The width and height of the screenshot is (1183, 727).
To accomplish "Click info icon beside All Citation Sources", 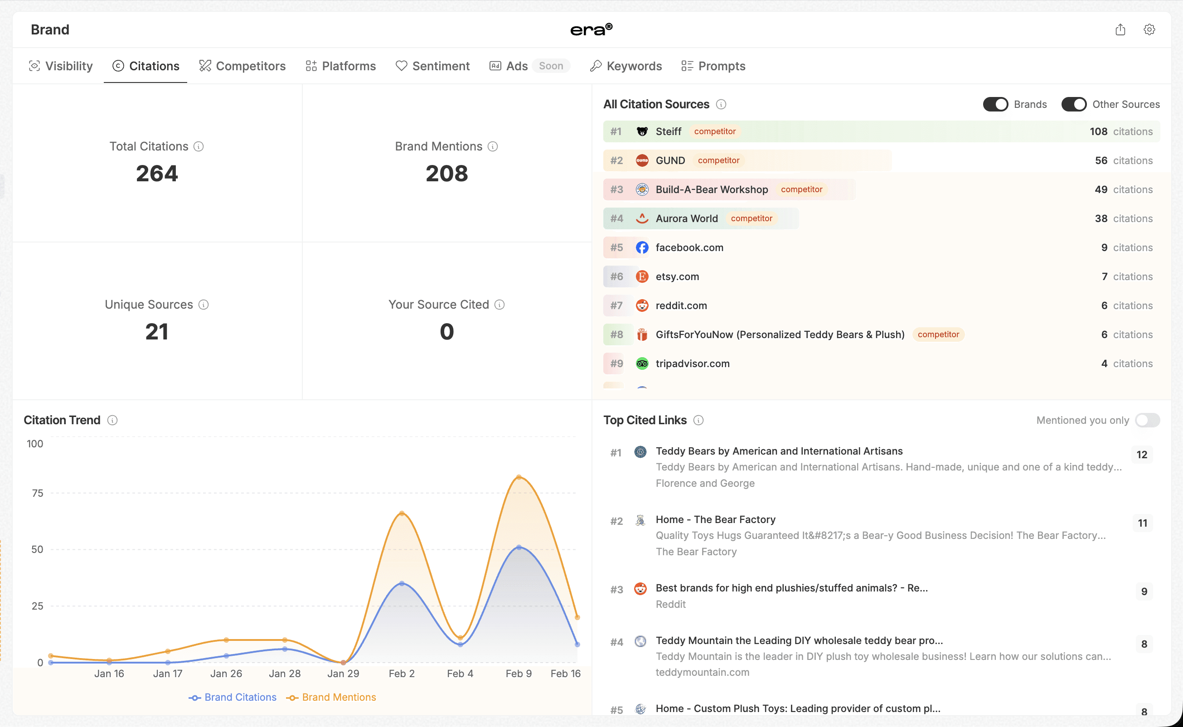I will tap(721, 104).
